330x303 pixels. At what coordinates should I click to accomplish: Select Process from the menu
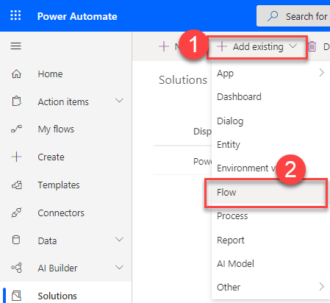pyautogui.click(x=270, y=216)
